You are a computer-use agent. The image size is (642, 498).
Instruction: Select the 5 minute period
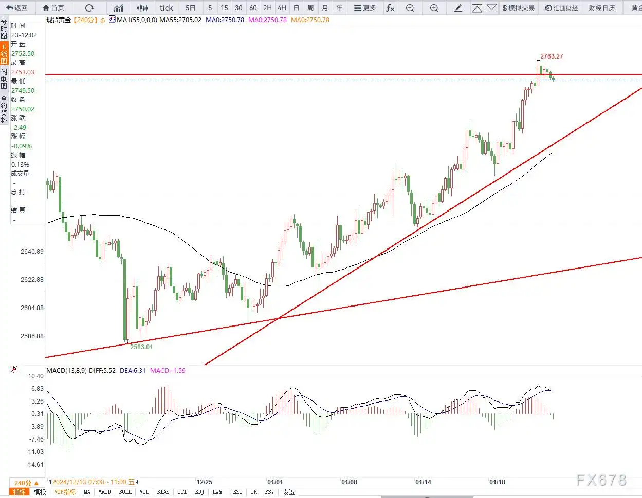coord(210,8)
